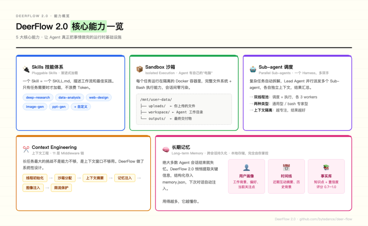
Task: Click the person silhouette icon above 用户画像
Action: [x=246, y=167]
